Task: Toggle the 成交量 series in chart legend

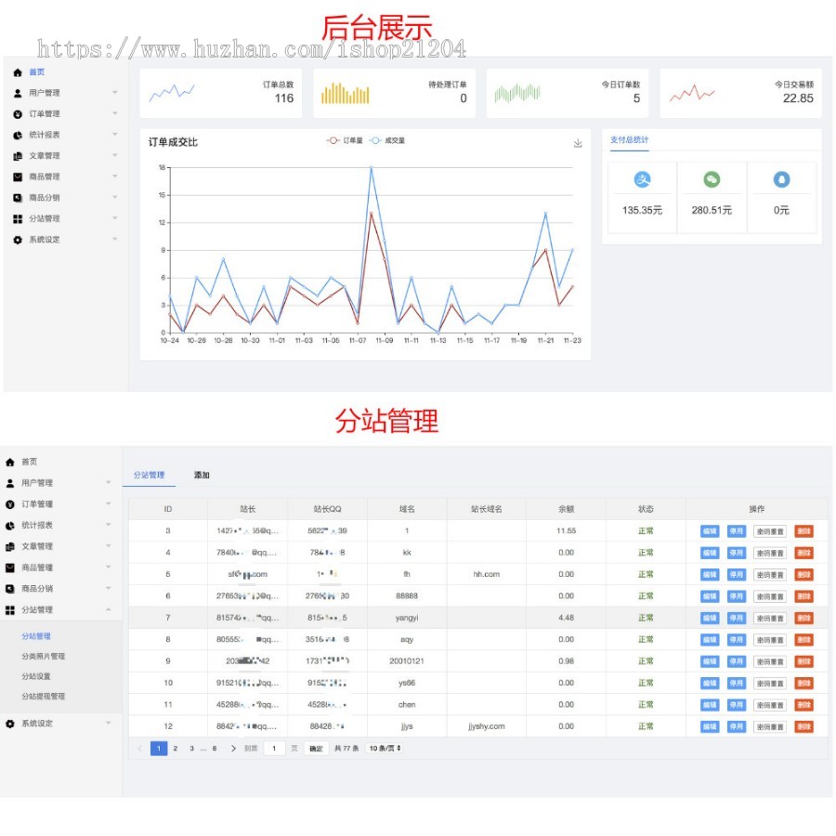Action: pyautogui.click(x=387, y=141)
